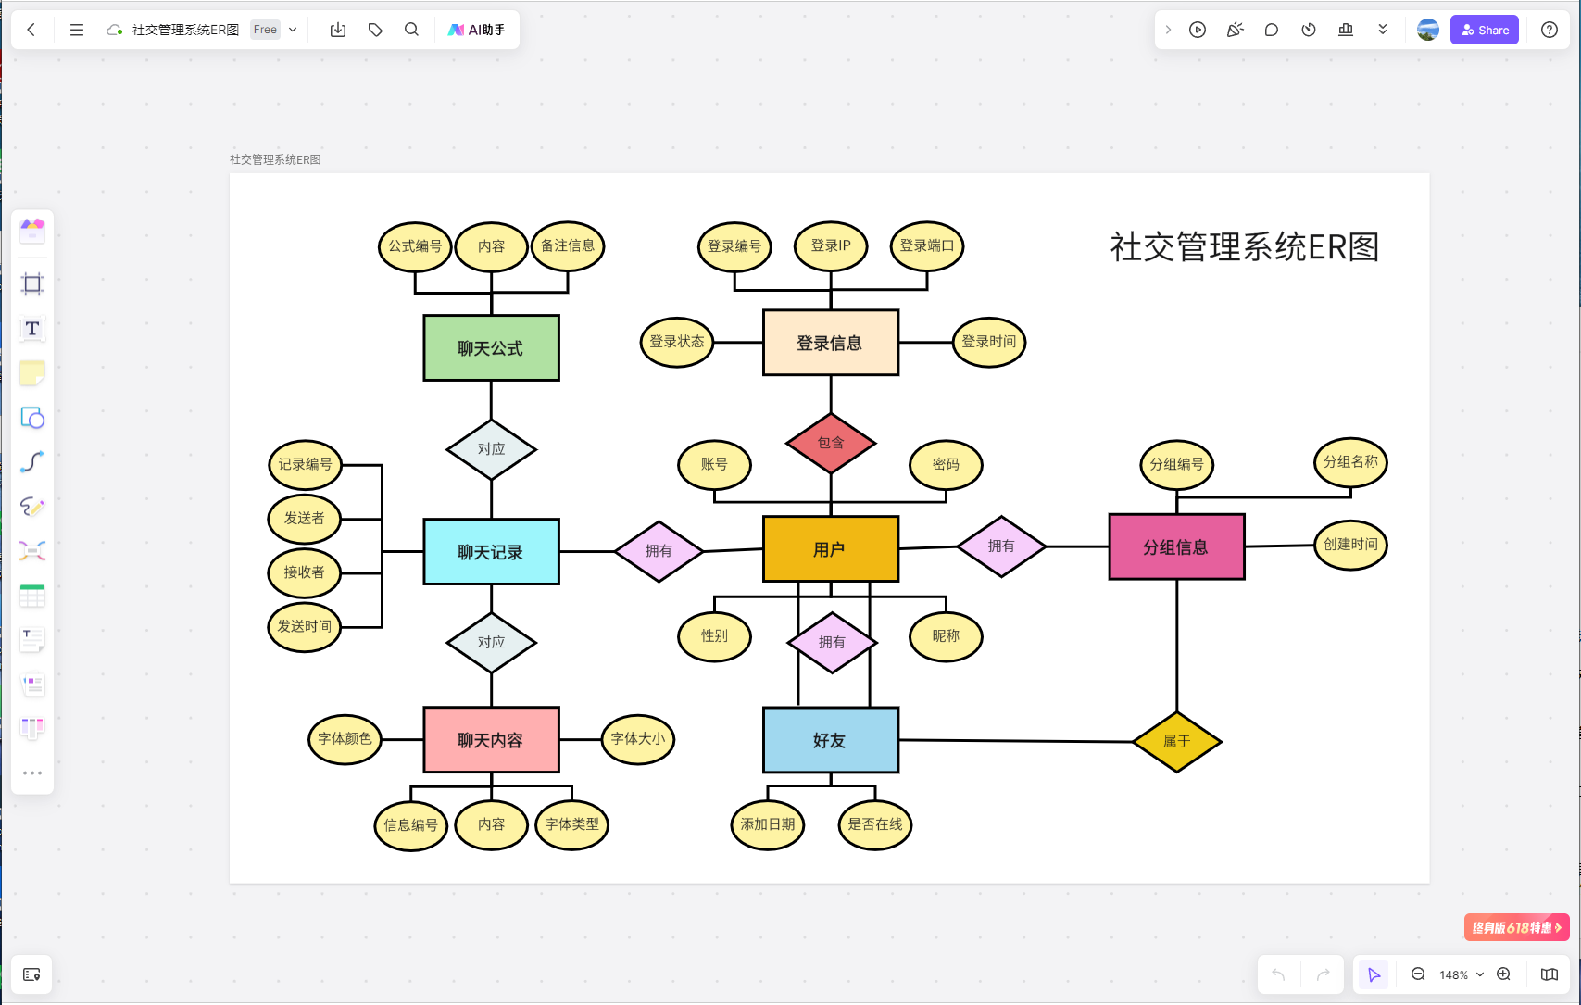Open the frame list panel bottom-left
1581x1005 pixels.
31,974
